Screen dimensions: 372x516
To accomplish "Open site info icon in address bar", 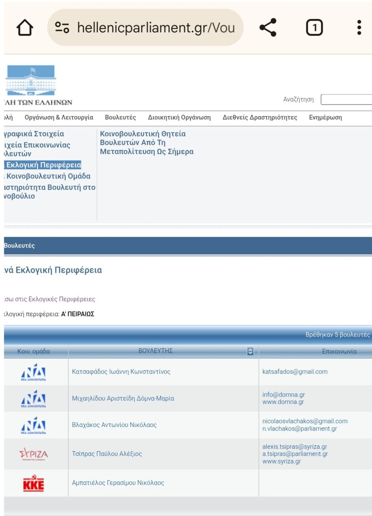I will 62,28.
